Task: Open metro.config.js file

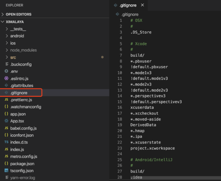Action: coord(24,156)
